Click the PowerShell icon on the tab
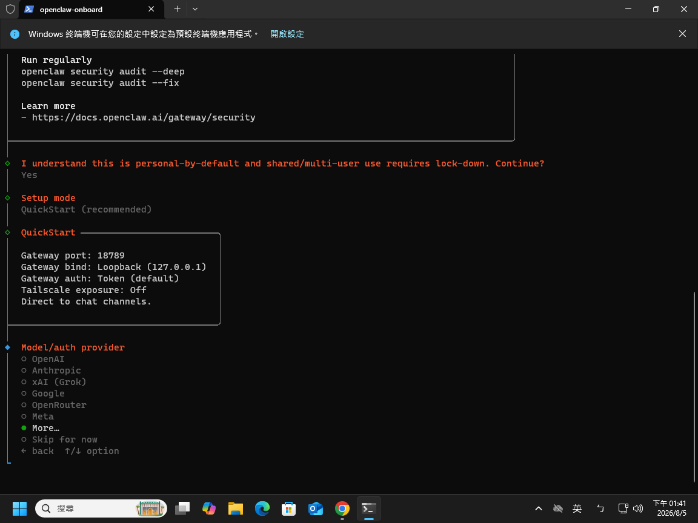Viewport: 698px width, 523px height. tap(29, 9)
